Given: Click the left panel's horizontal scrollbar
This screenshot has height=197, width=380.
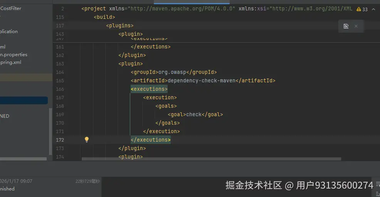Looking at the screenshot, I should click(x=23, y=159).
